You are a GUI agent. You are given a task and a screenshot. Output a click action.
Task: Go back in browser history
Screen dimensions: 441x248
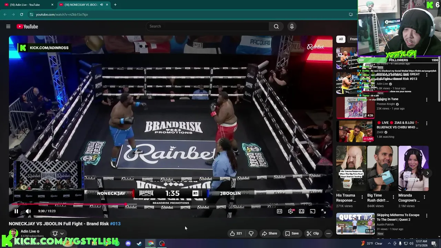[5, 14]
